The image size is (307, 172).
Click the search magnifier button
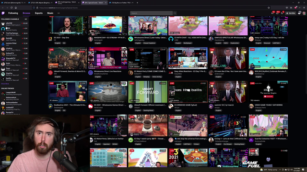[175, 13]
